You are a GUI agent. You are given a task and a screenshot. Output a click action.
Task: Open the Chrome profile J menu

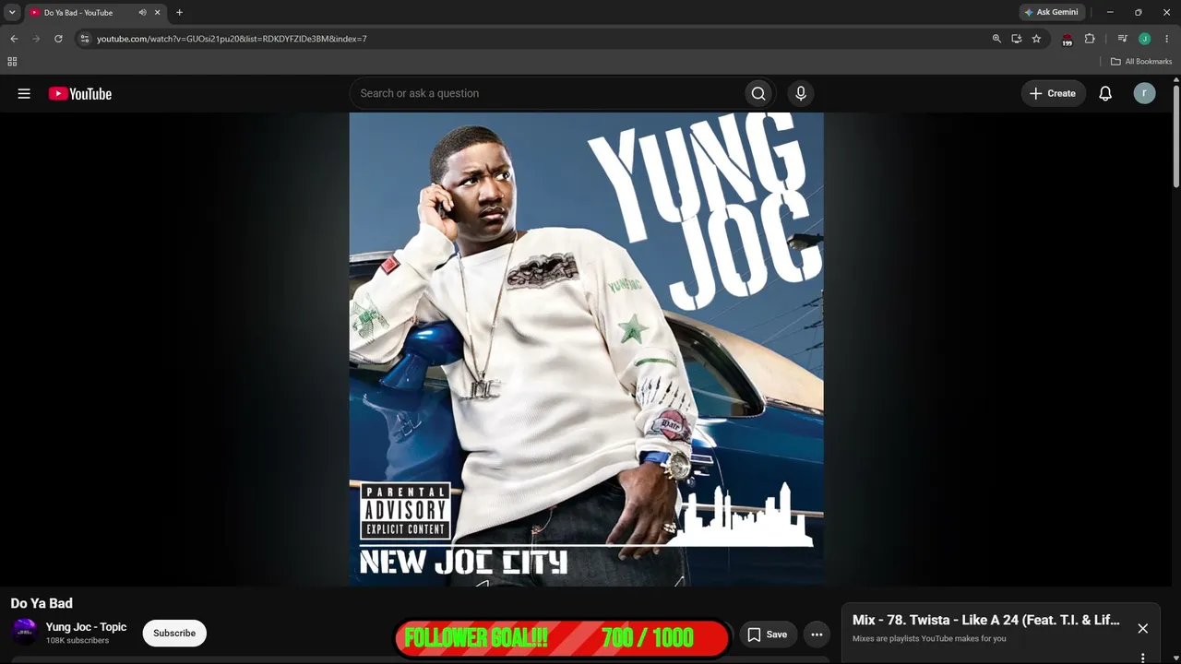tap(1144, 39)
